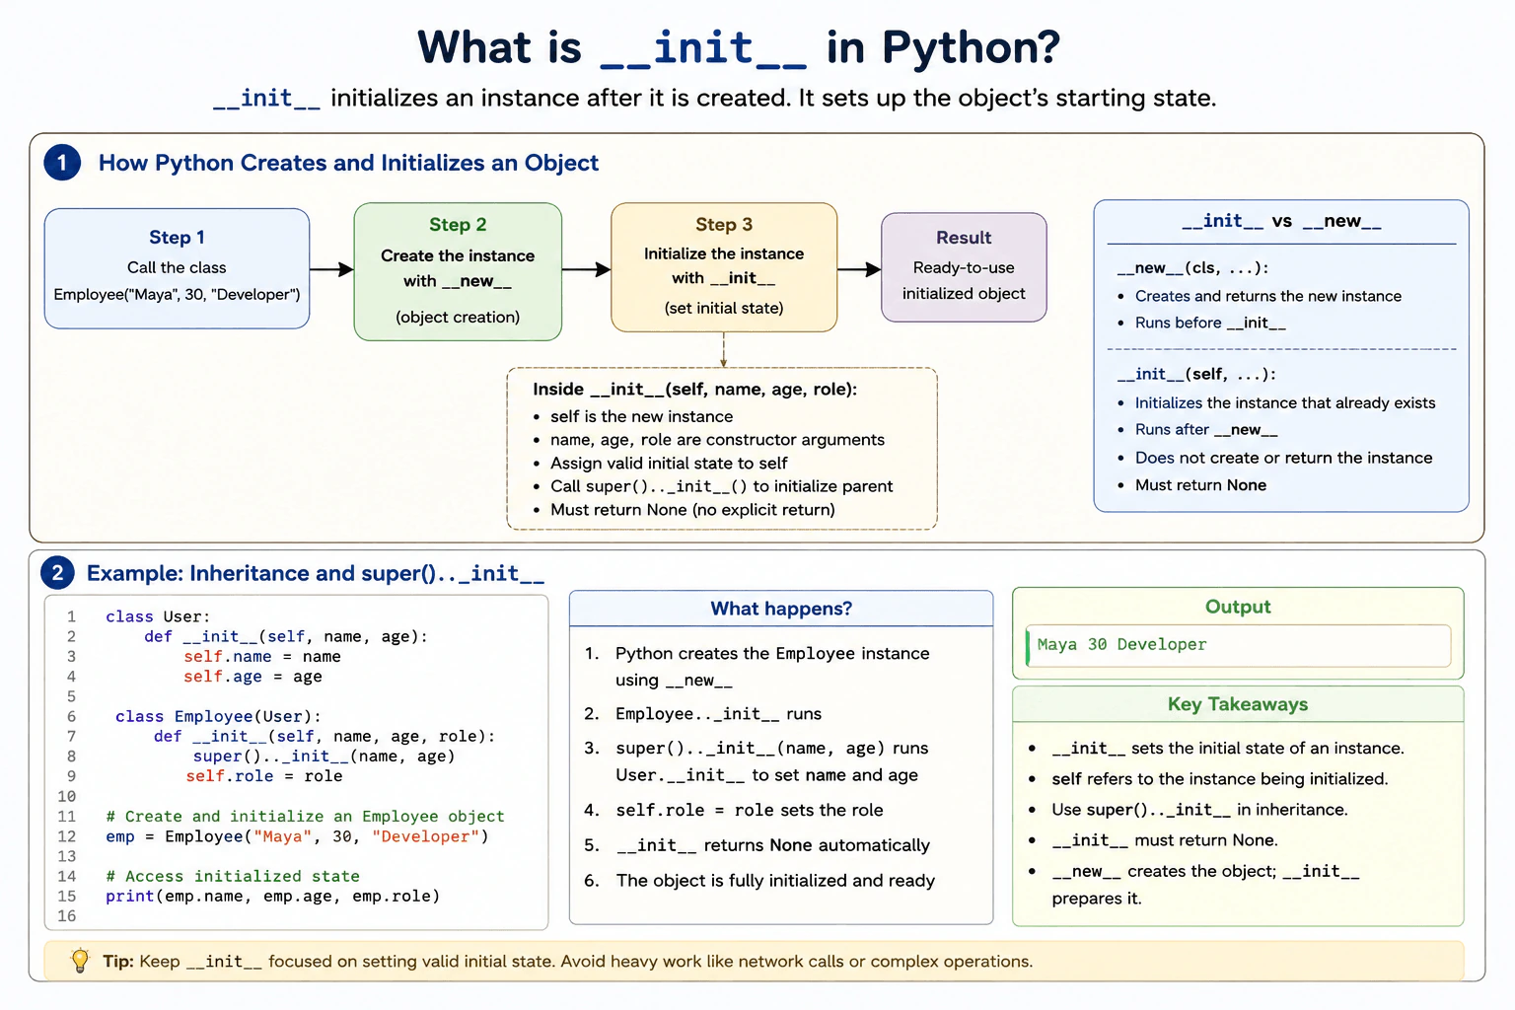
Task: Click code line 12 "emp = Employee("Maya", 30, "Developer")"
Action: [297, 836]
